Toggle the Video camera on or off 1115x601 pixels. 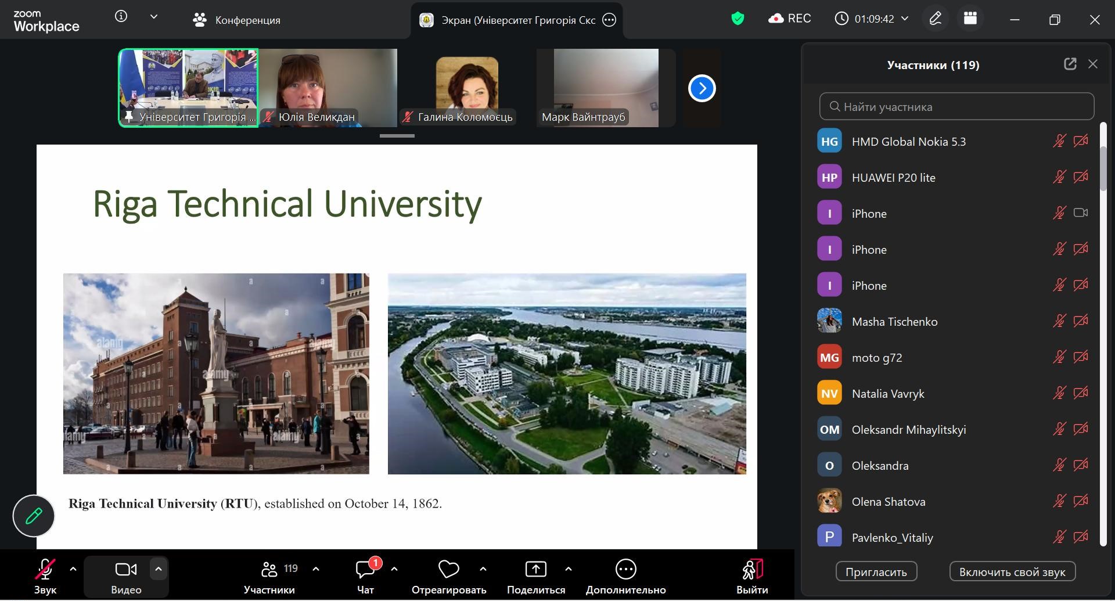(126, 570)
